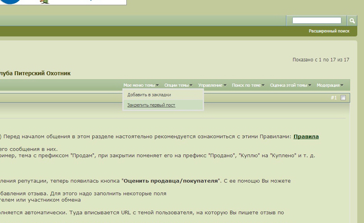
Task: Click the magnifier search icon
Action: tap(352, 21)
